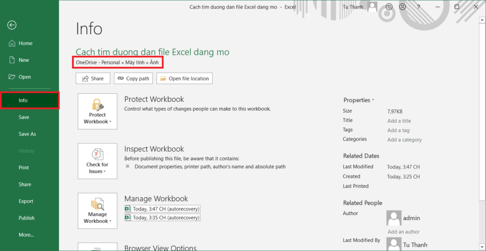Open the Manage Workbook dropdown

97,211
